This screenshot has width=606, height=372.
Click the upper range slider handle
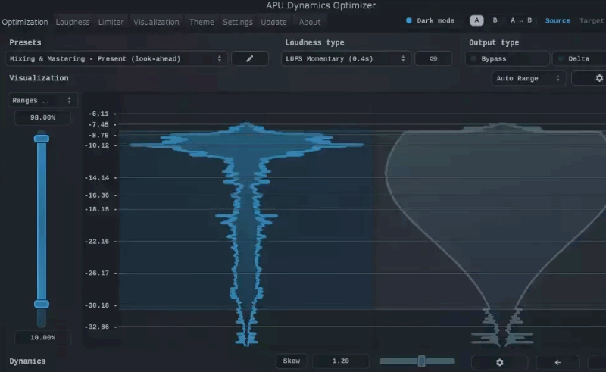coord(42,139)
